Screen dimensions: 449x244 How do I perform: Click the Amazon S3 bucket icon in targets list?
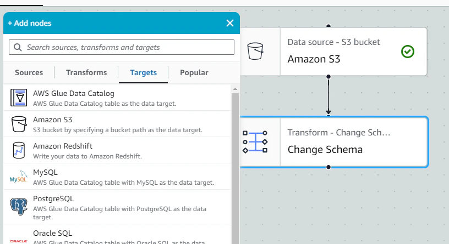[19, 124]
